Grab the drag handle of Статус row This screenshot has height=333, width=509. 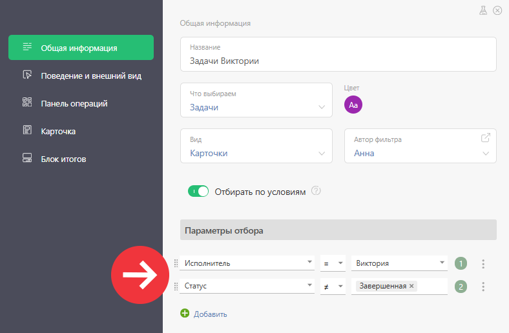(176, 287)
